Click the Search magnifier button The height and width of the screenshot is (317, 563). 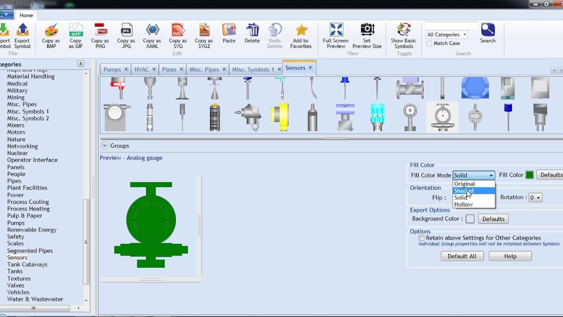[x=488, y=33]
